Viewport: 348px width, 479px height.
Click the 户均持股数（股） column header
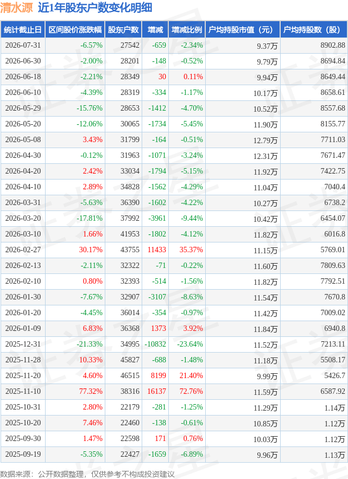[314, 30]
